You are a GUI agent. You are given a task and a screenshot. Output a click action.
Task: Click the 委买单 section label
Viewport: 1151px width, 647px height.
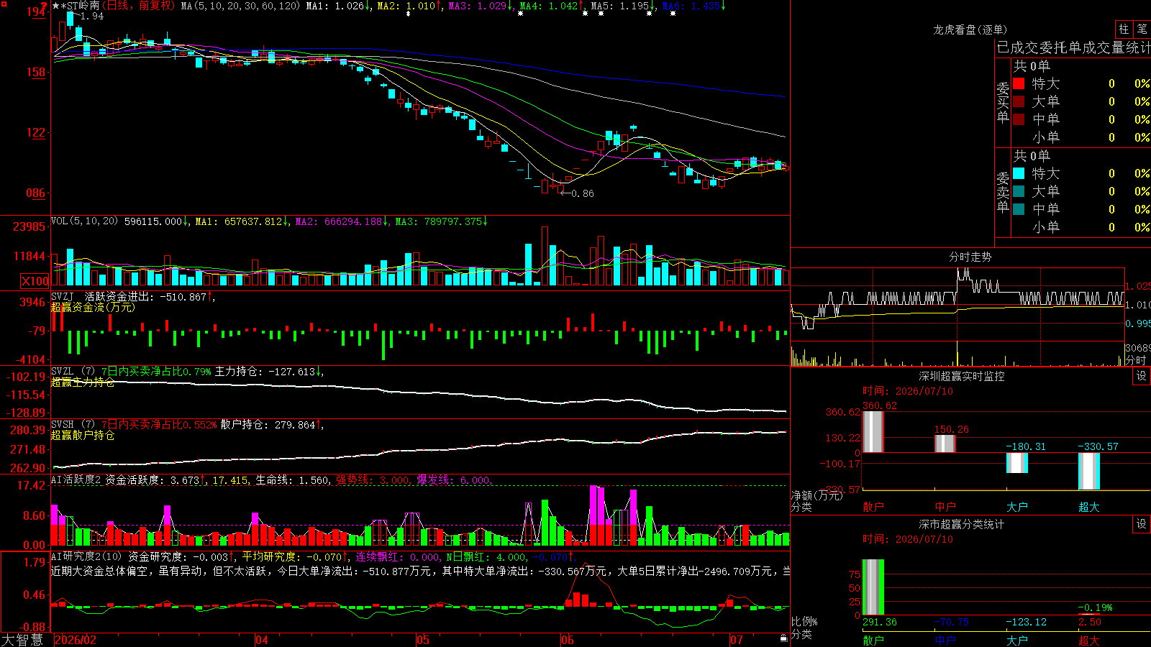(x=1003, y=102)
